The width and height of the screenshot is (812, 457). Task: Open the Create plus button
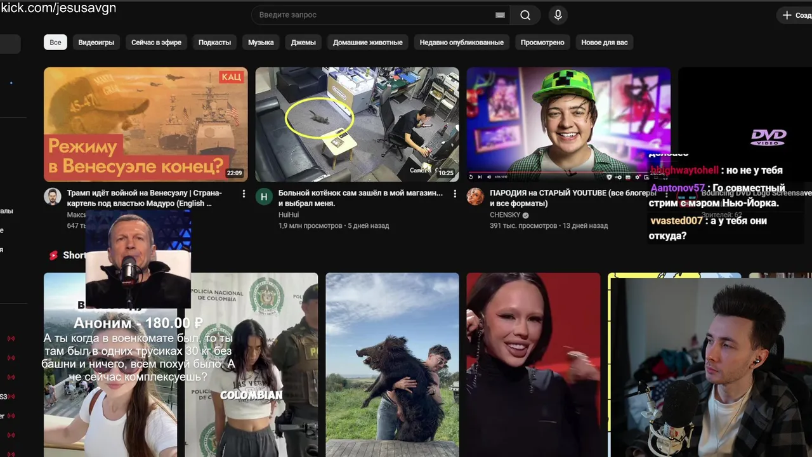(795, 15)
